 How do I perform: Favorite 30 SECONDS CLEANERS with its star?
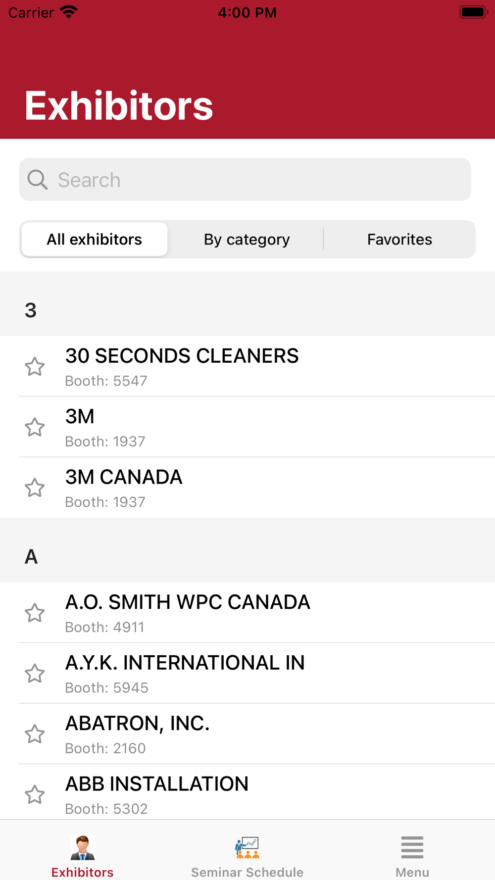35,367
